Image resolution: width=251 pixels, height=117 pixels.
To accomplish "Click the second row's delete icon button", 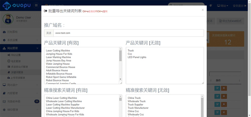I will (224, 96).
